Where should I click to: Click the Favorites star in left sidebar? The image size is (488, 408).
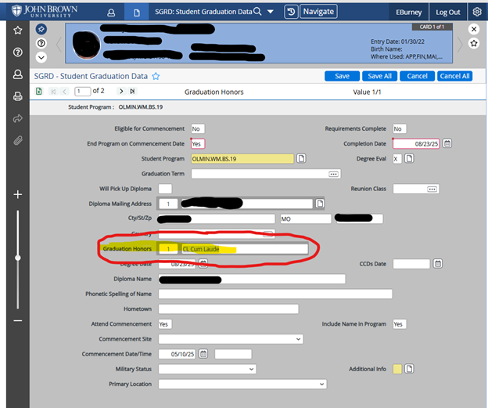[x=17, y=30]
